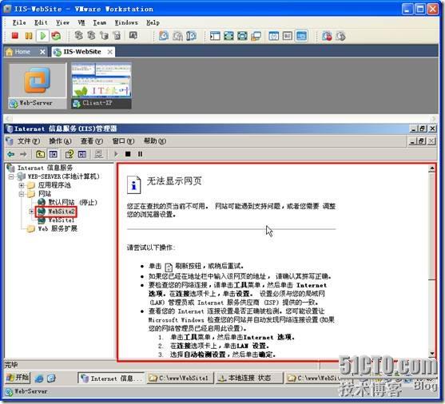Open the Snapshot Manager toolbar icon
This screenshot has height=404, width=445.
(x=191, y=36)
